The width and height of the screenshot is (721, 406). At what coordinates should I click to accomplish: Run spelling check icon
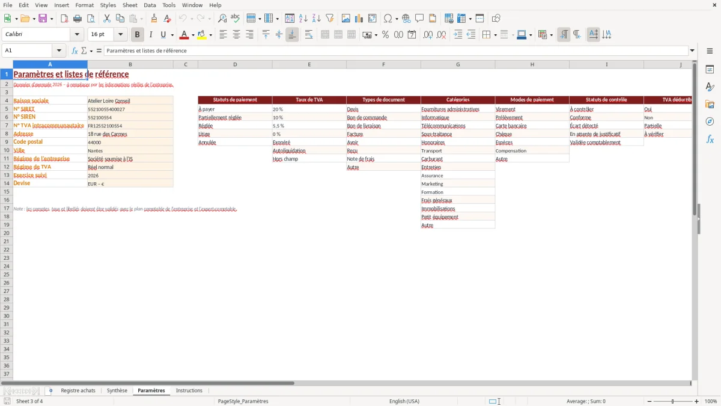point(236,19)
